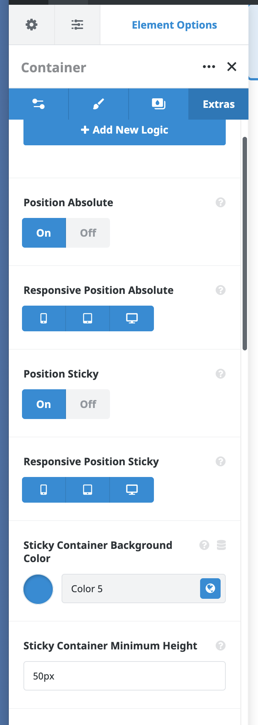Switch to the Background tab with droplet icon

pos(158,104)
